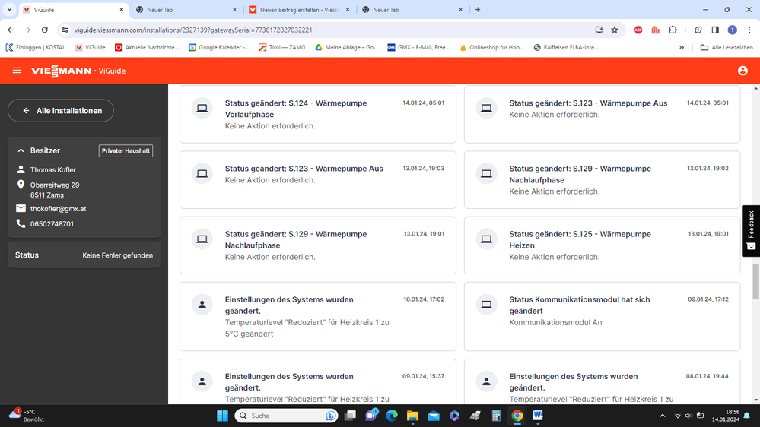Click the person icon for the 10.01.24 settings change
Screen dimensions: 760x427
click(x=202, y=305)
